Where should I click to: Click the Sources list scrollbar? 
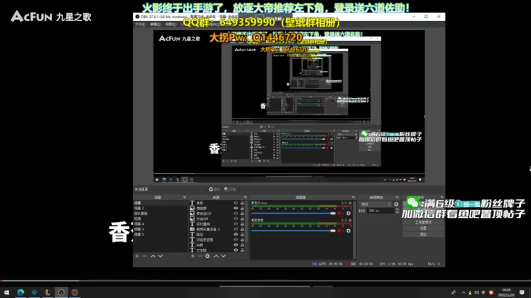pos(247,221)
